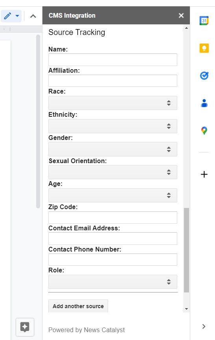Click the Explore star button at bottom
The height and width of the screenshot is (340, 215).
tap(25, 327)
